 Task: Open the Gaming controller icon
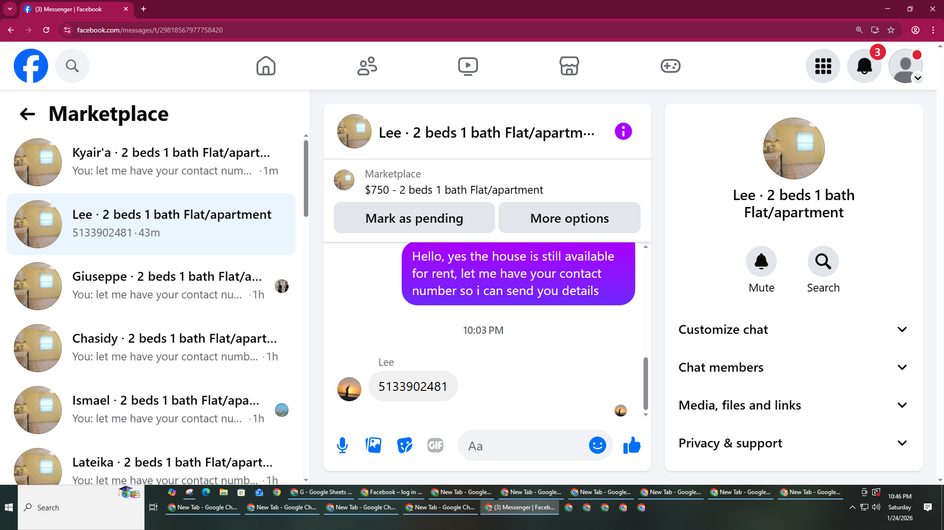click(x=671, y=66)
